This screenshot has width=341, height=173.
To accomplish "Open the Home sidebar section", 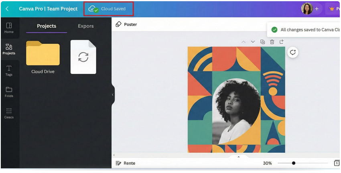I will tap(9, 28).
